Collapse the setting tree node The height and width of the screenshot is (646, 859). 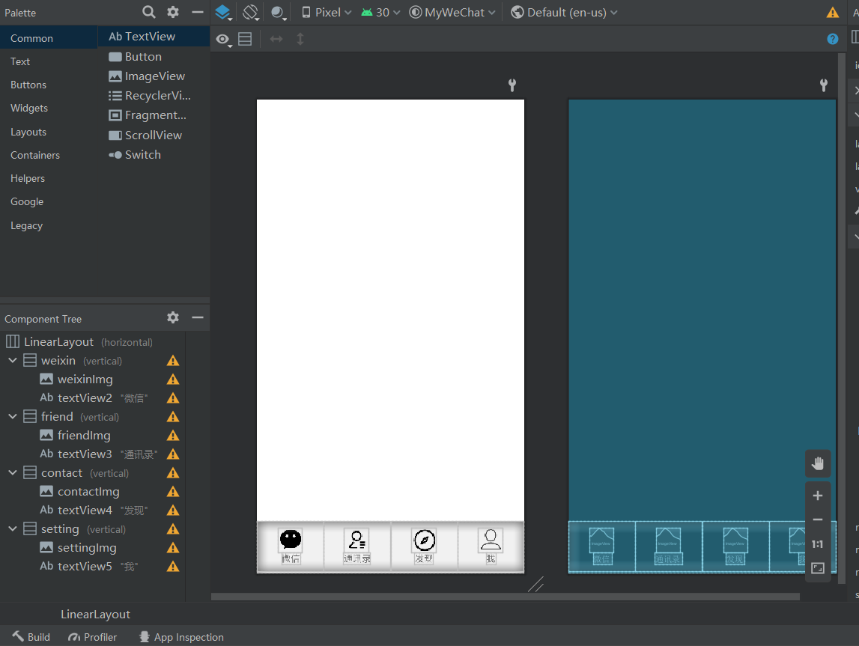(12, 528)
